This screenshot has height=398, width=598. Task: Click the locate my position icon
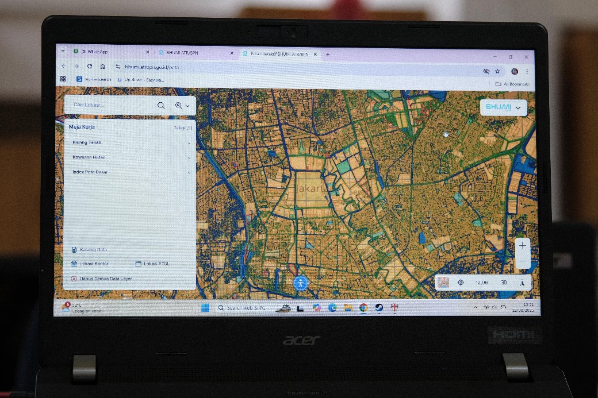click(461, 283)
